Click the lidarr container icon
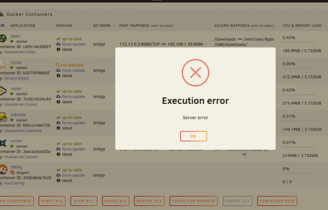The height and width of the screenshot is (210, 328). [x=3, y=39]
